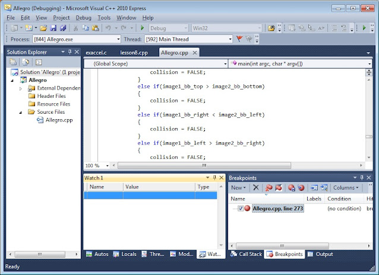The image size is (379, 275).
Task: Click the Undo arrow icon
Action: 108,28
